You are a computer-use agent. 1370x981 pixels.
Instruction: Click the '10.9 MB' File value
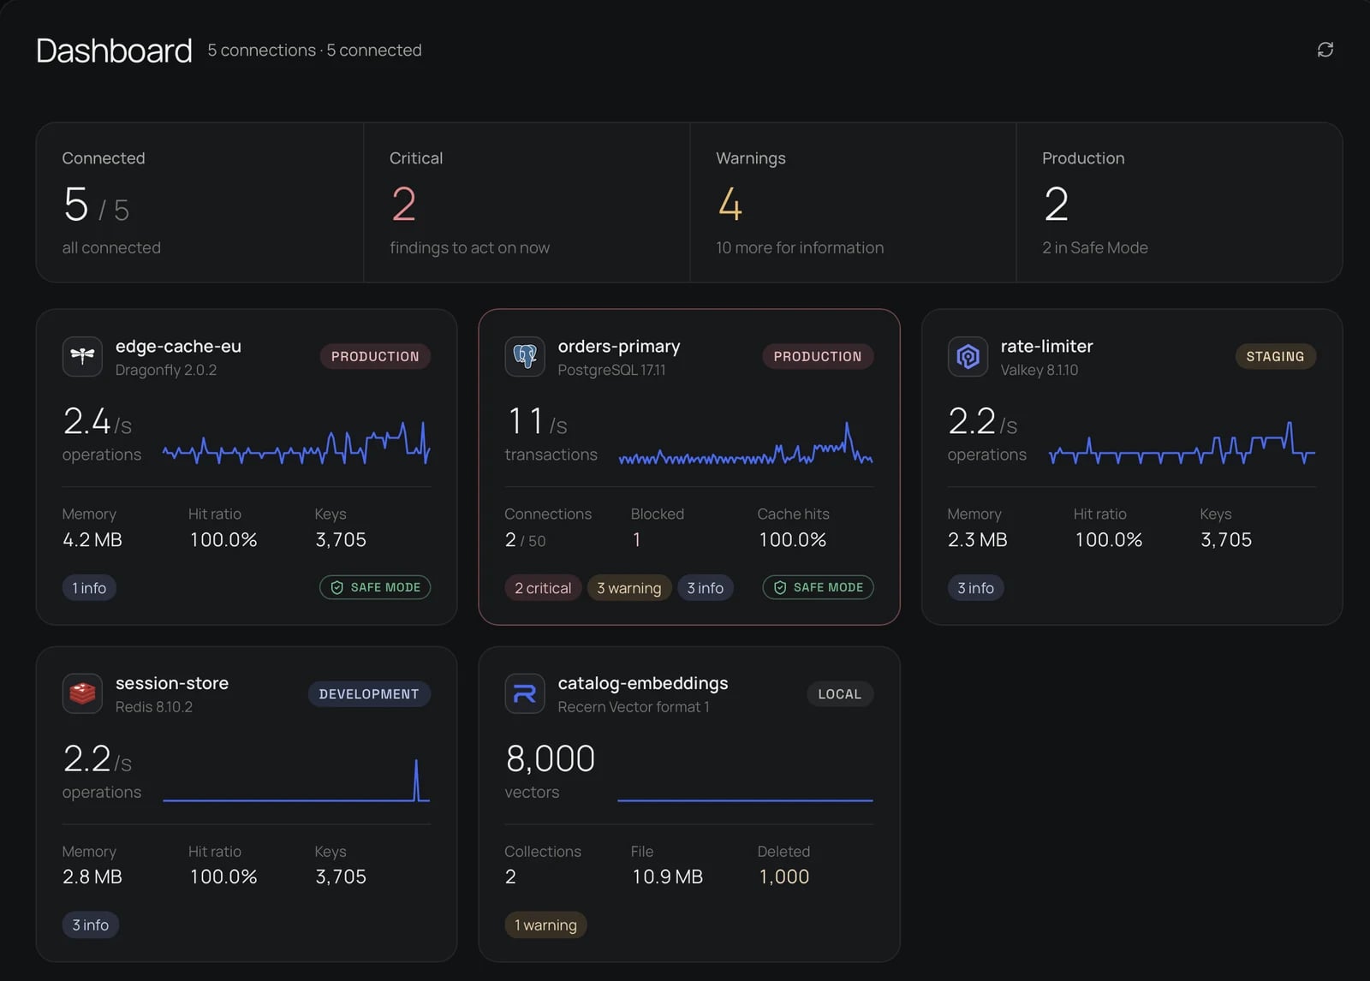[x=667, y=877]
